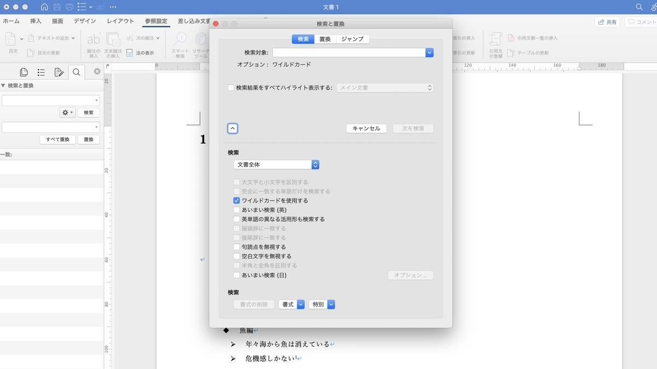Click the キャンセル button
657x369 pixels.
point(366,128)
